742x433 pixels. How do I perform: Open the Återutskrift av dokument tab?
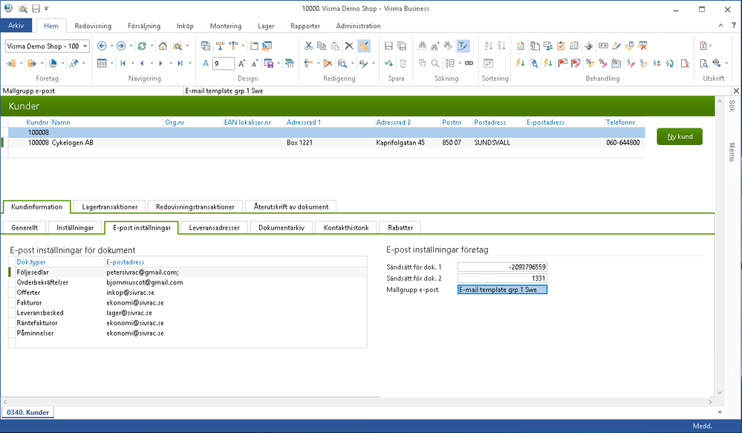pos(291,206)
